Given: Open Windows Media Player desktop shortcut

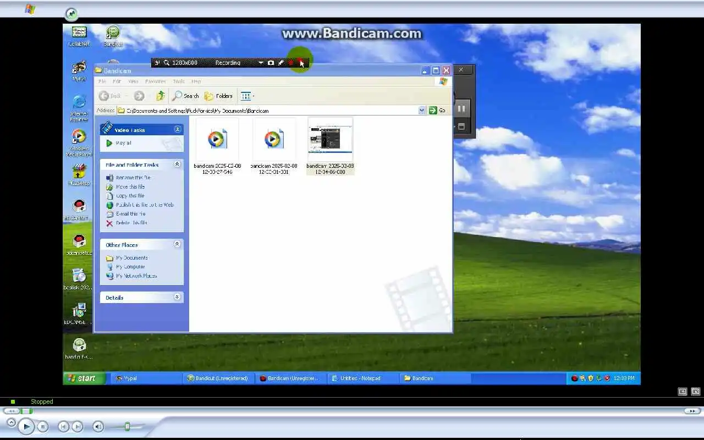Looking at the screenshot, I should pos(79,143).
